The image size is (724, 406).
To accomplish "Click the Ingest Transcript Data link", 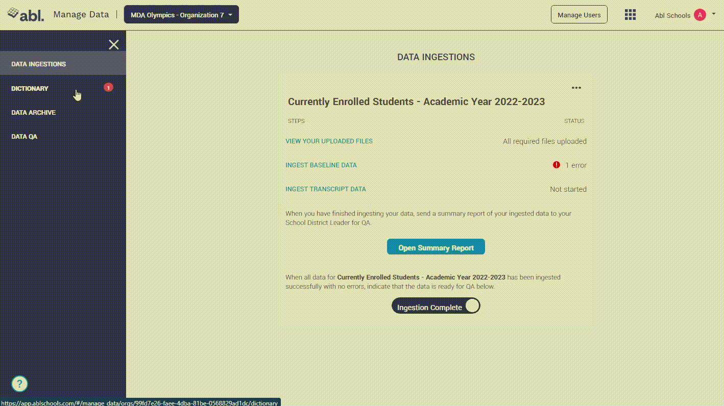I will tap(326, 189).
